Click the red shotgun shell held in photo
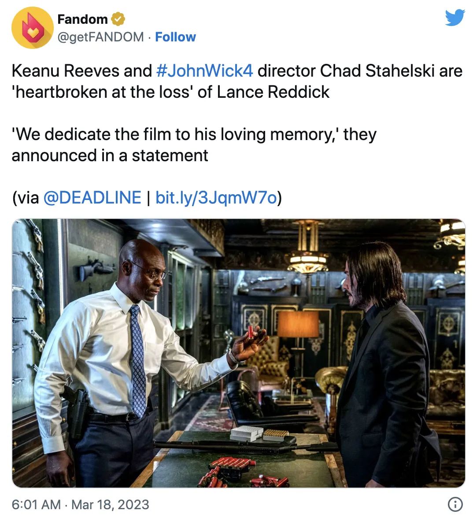This screenshot has width=473, height=518. [251, 332]
